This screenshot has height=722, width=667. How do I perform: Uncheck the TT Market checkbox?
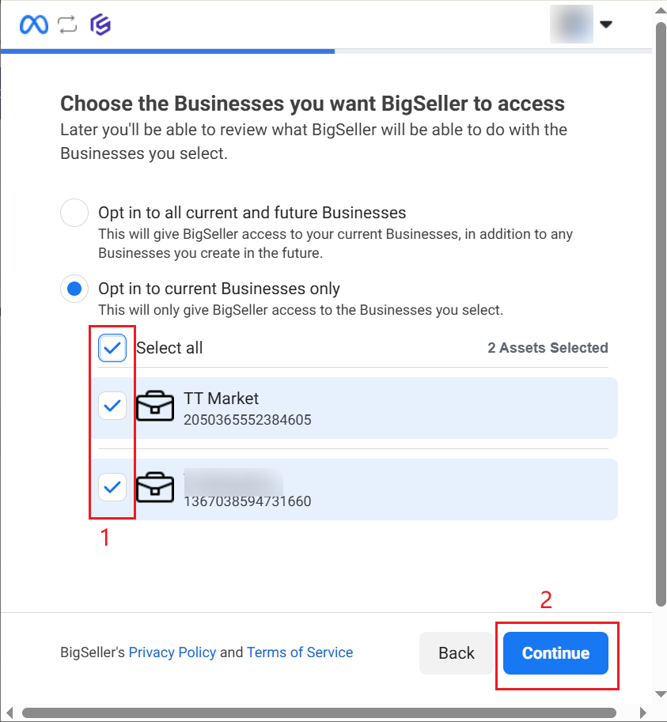point(112,406)
